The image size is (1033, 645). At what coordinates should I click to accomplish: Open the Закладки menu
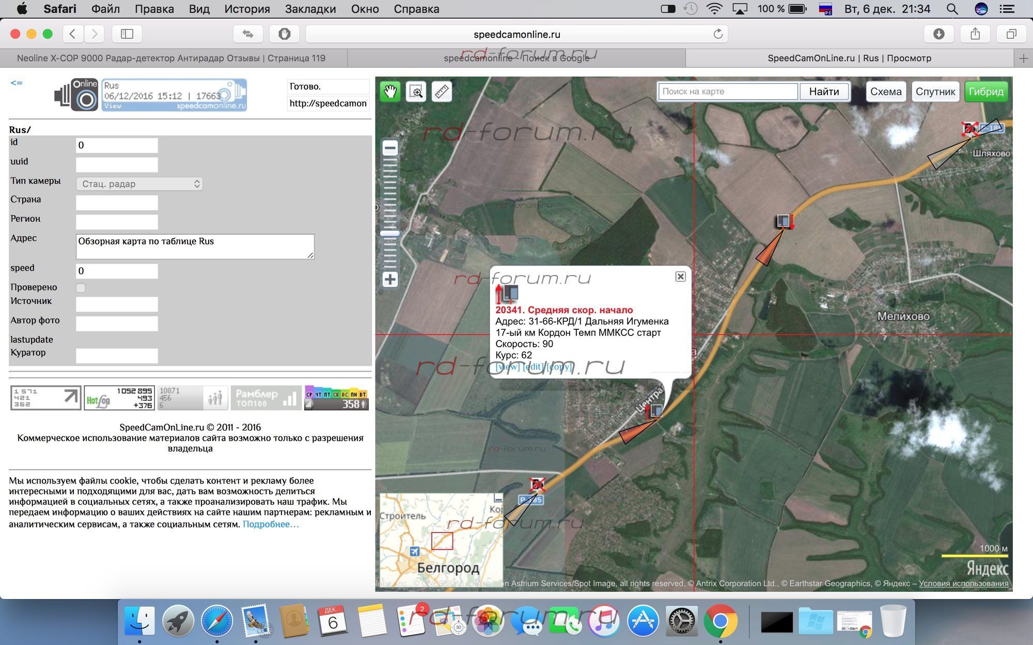[x=310, y=9]
